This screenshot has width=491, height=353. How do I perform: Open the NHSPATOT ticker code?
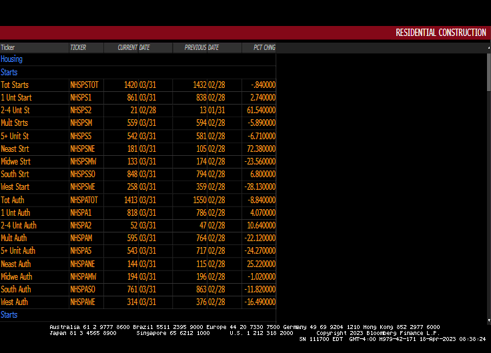pos(84,200)
